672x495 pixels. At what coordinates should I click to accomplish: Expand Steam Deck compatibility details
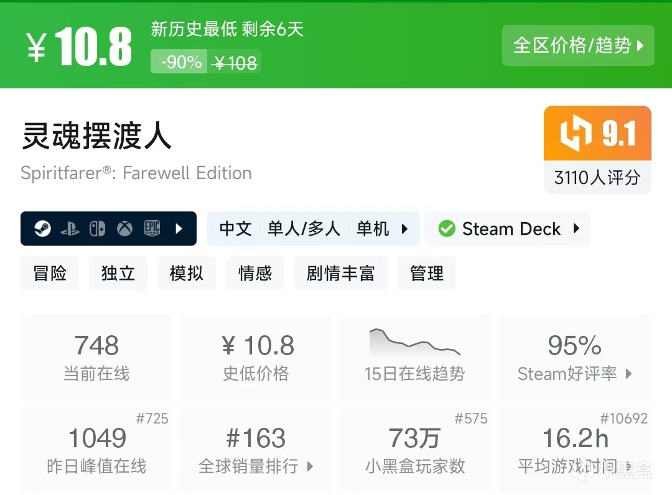coord(576,229)
